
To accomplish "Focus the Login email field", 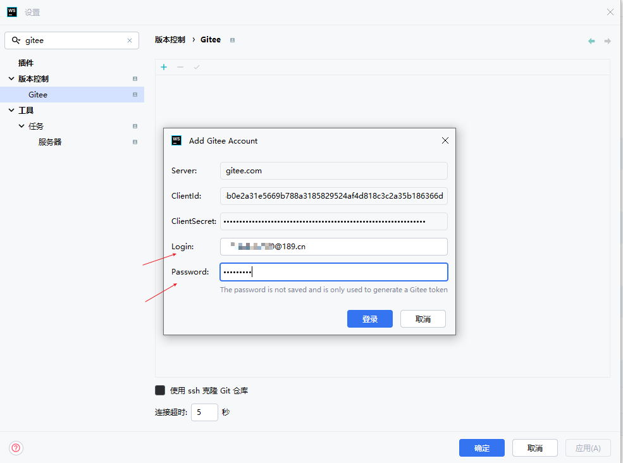I will [334, 247].
